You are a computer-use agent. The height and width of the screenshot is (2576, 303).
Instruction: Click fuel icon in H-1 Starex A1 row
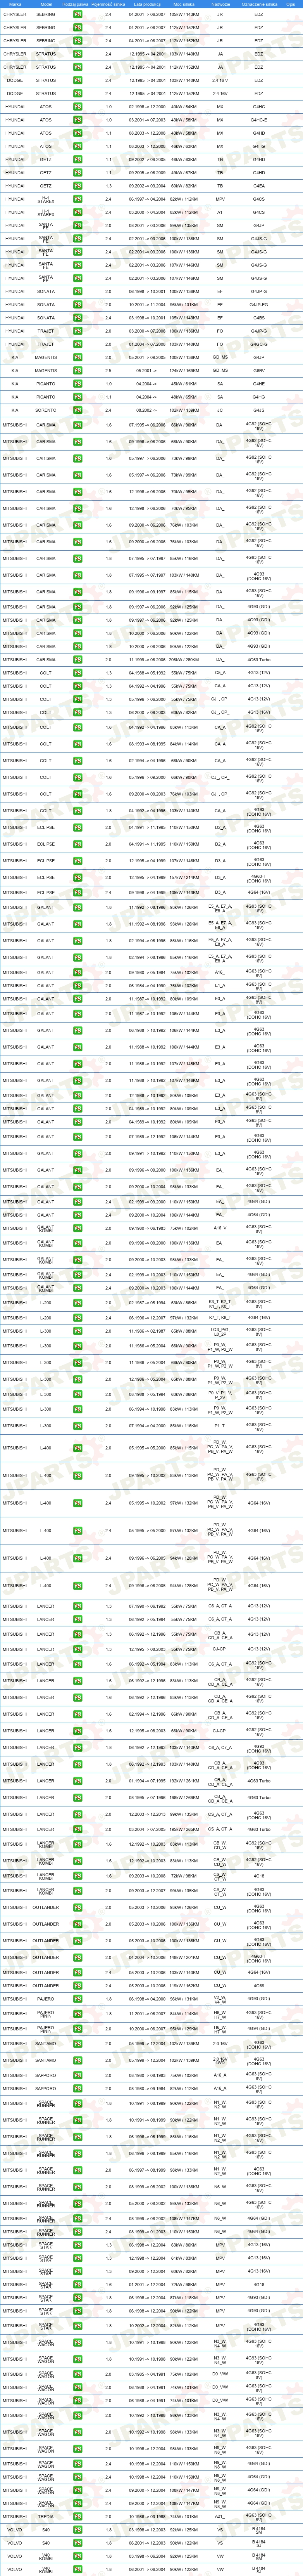tap(77, 212)
